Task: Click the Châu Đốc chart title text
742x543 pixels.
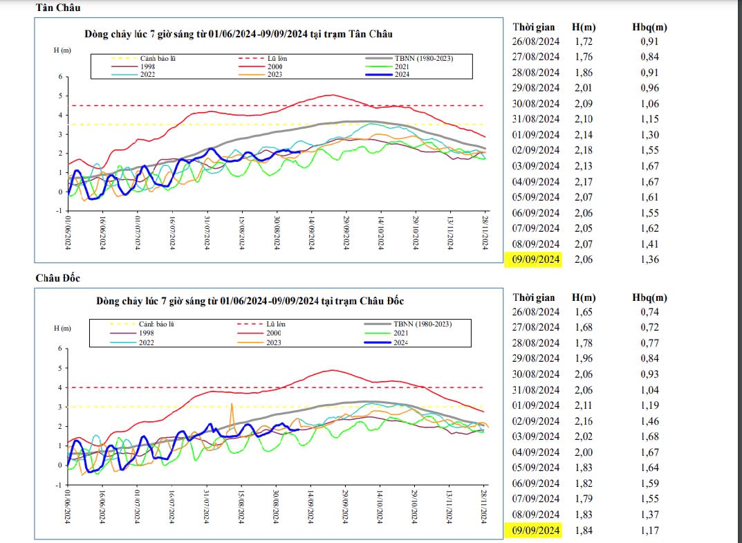Action: (249, 301)
